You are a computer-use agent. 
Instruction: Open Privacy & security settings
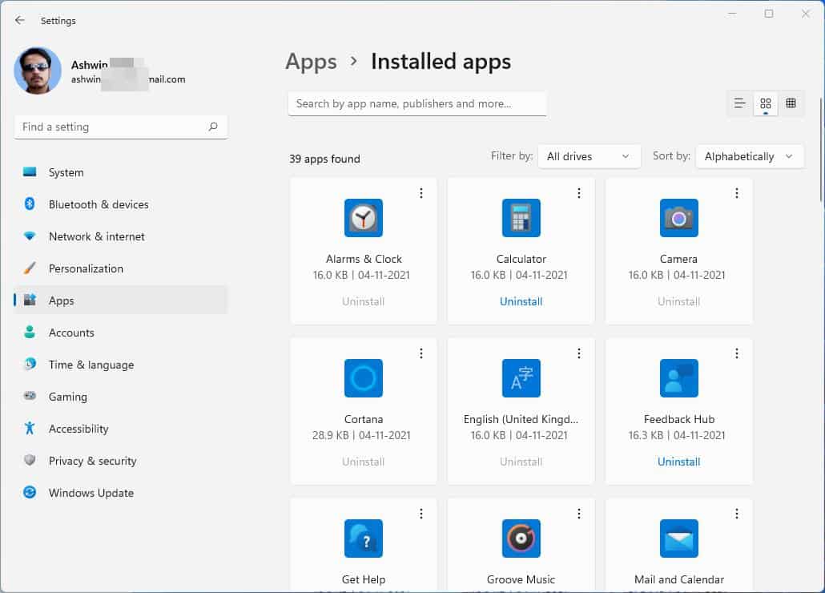pos(93,461)
